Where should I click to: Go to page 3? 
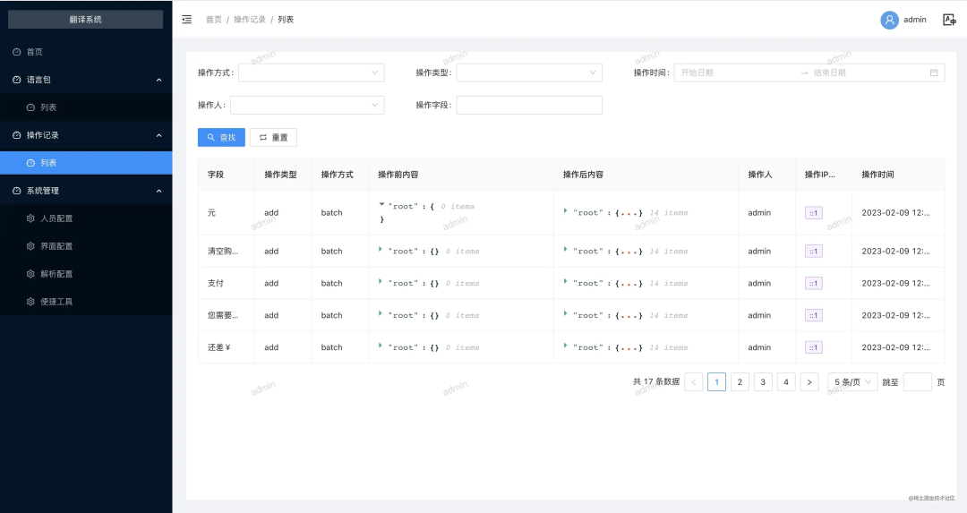pyautogui.click(x=763, y=382)
